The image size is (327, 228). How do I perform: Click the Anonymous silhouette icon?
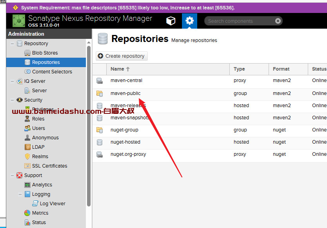point(27,137)
